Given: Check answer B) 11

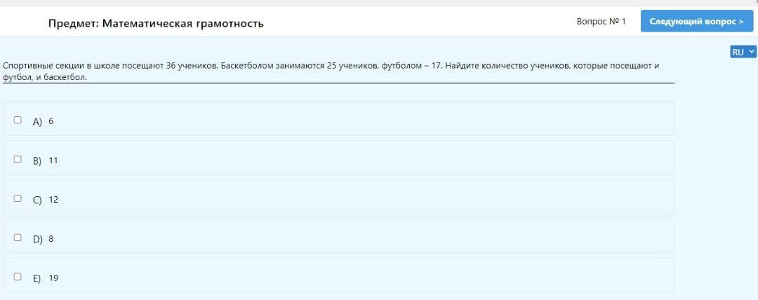Looking at the screenshot, I should coord(18,159).
